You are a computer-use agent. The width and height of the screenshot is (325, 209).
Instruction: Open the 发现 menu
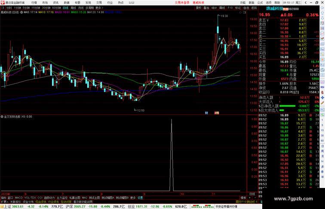[88, 3]
